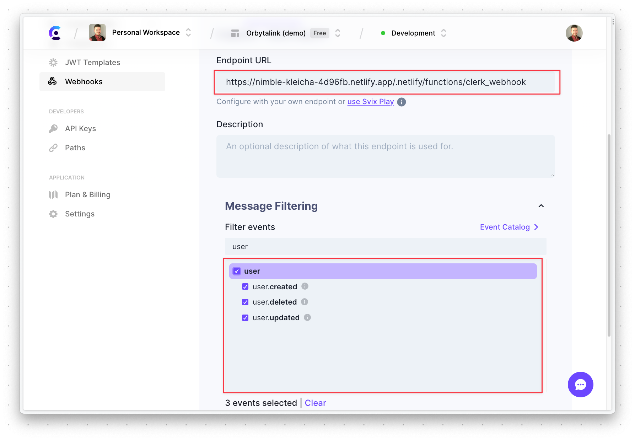
Task: Click the user avatar in top right corner
Action: [575, 33]
